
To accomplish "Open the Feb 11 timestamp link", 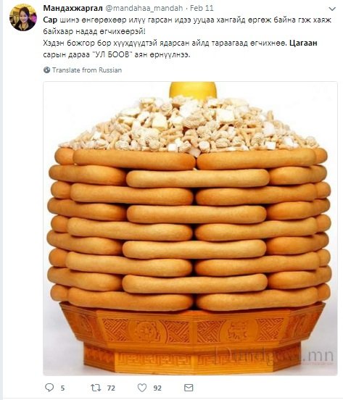I will (x=202, y=8).
